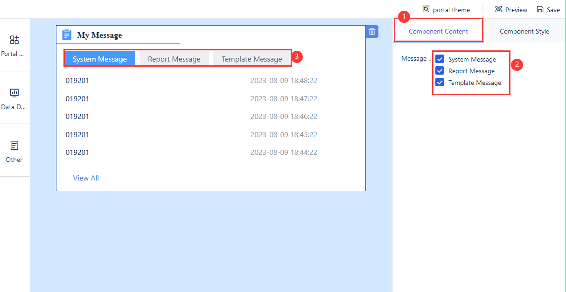The height and width of the screenshot is (292, 566).
Task: Uncheck the System Message checkbox
Action: coord(439,59)
